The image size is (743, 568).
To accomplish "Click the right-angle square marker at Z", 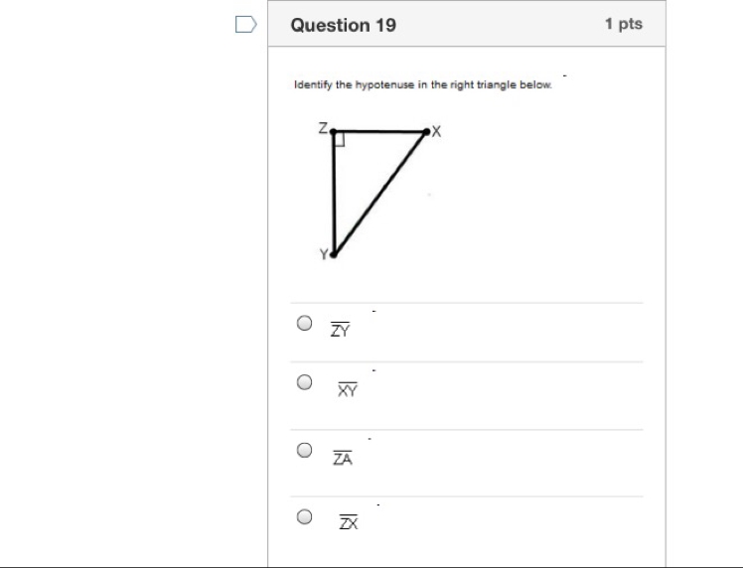I will click(340, 140).
